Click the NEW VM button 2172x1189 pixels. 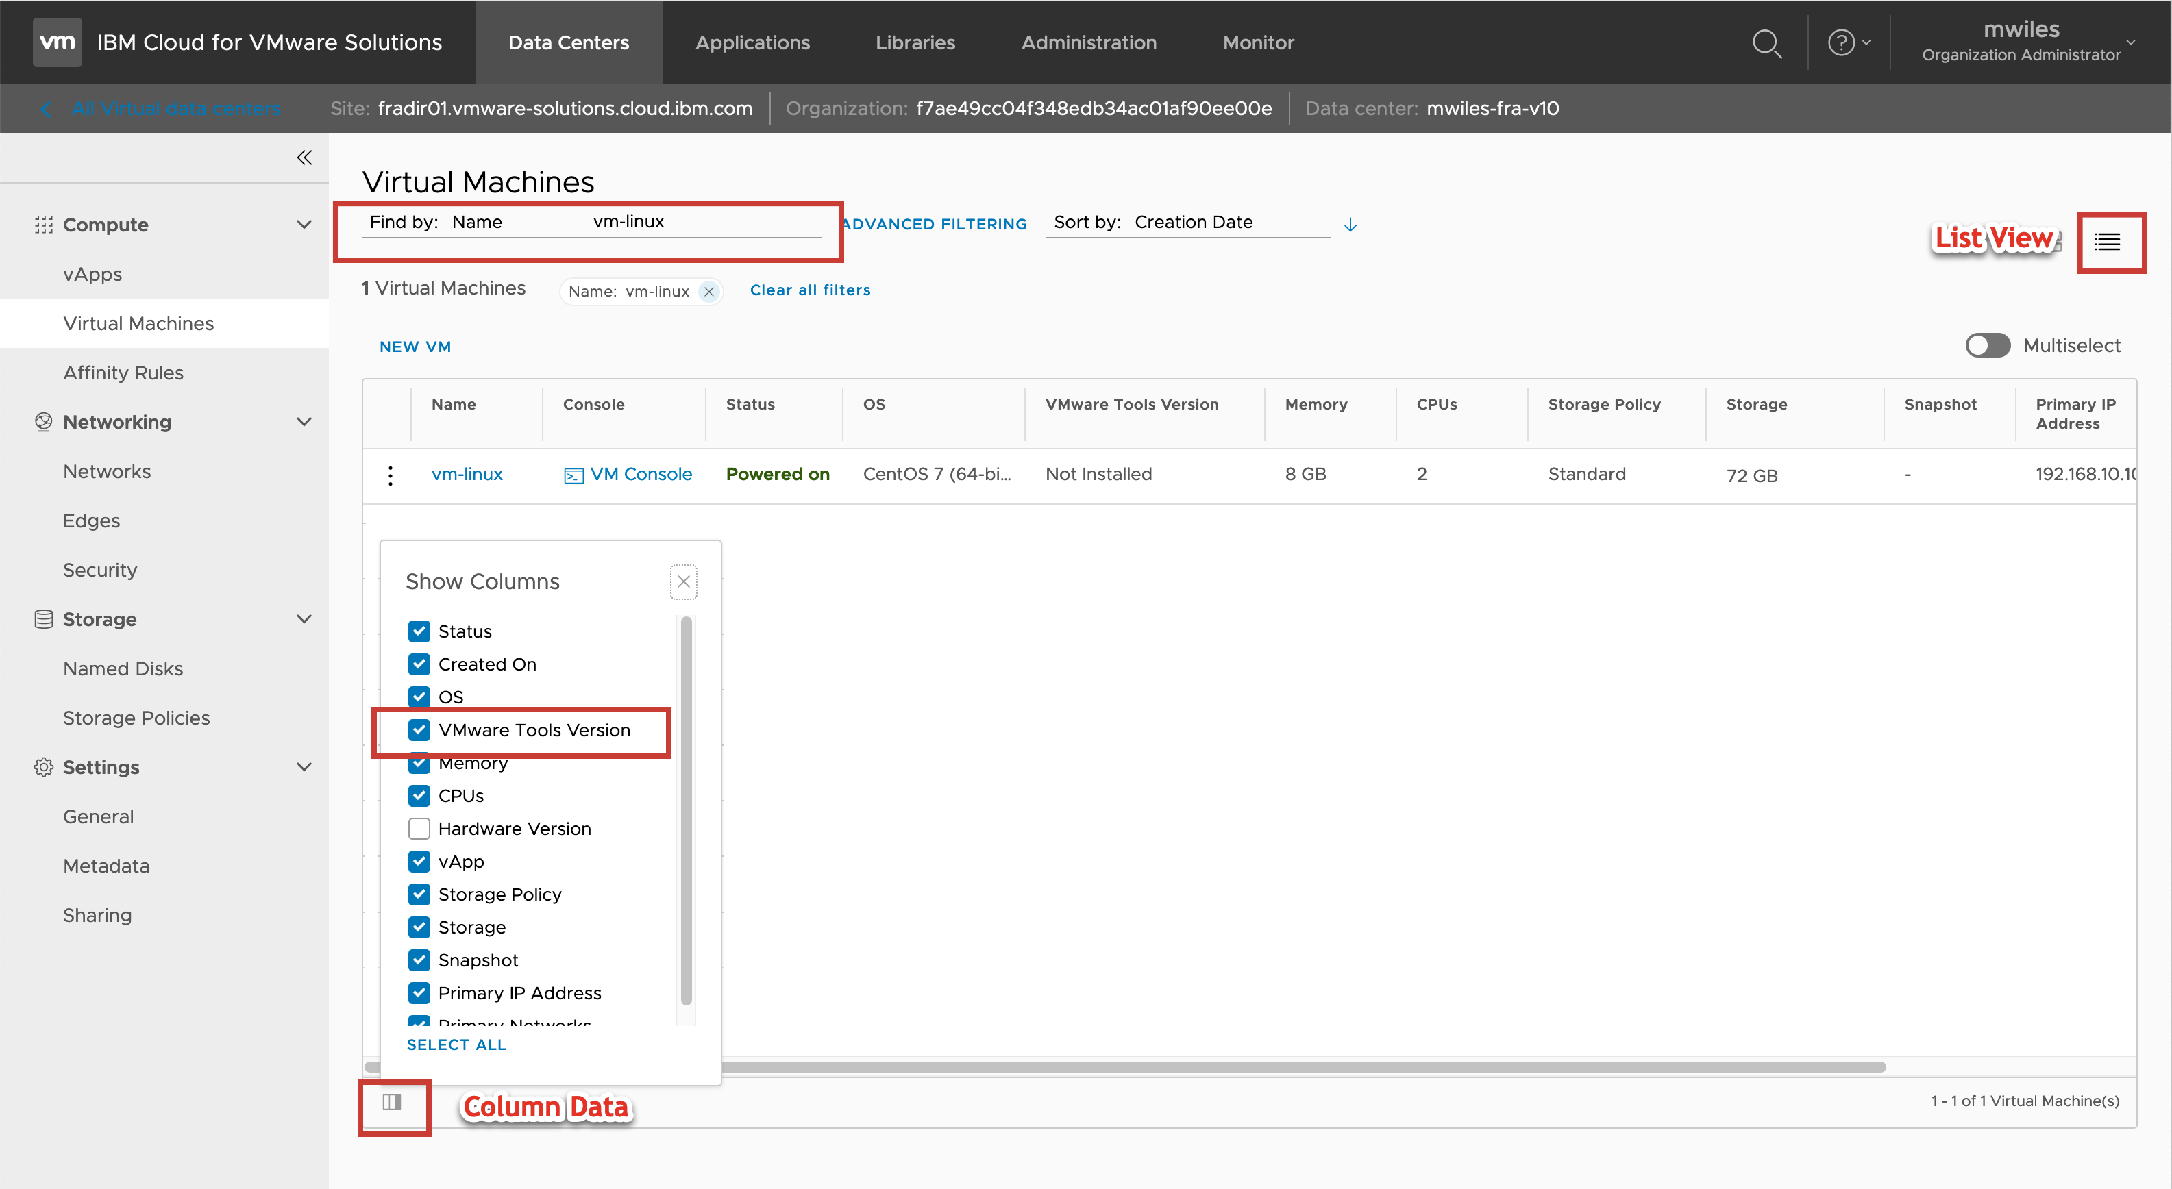tap(415, 347)
